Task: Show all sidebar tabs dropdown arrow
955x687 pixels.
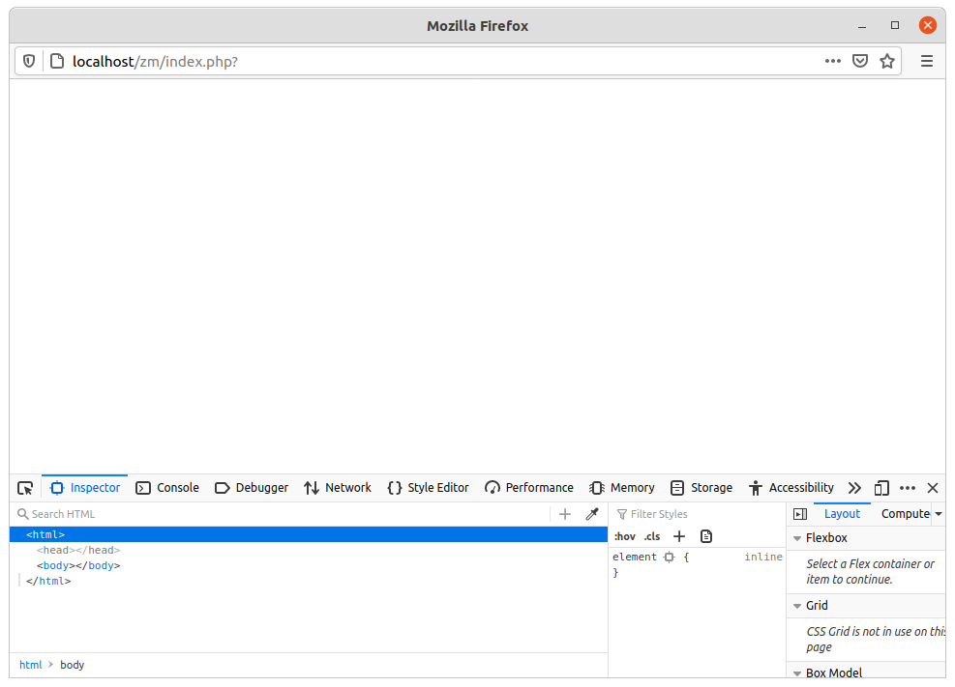Action: tap(939, 514)
